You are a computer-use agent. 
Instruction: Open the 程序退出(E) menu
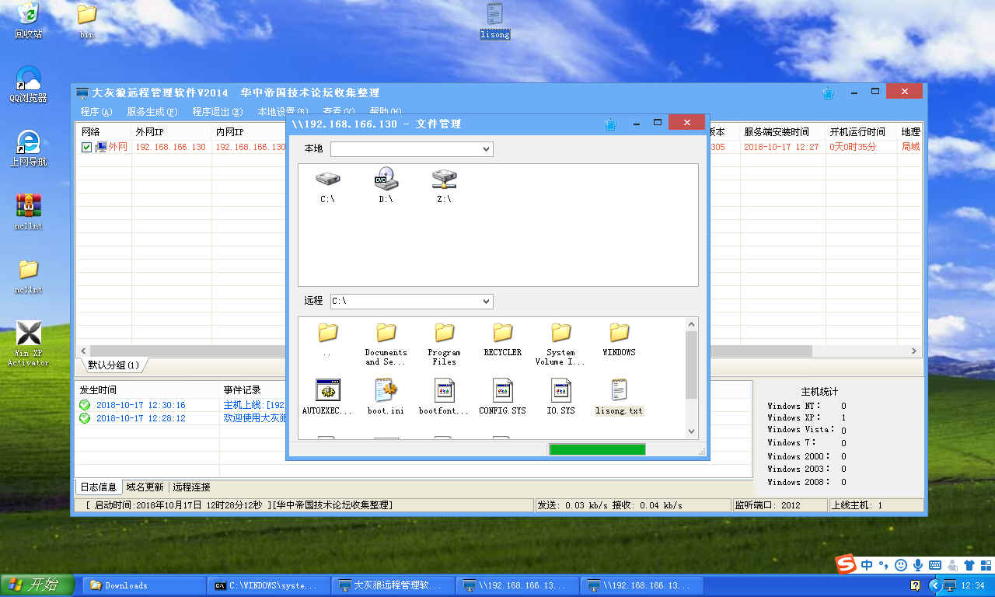(x=218, y=112)
